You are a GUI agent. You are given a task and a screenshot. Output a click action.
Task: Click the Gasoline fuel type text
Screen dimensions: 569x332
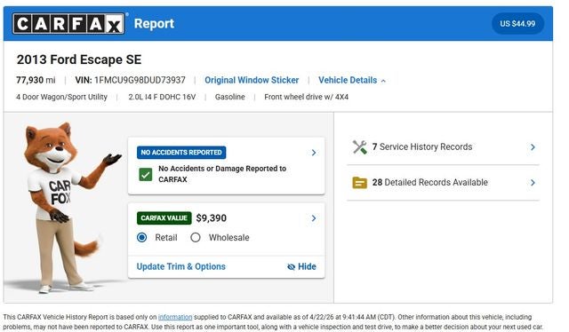(x=229, y=97)
